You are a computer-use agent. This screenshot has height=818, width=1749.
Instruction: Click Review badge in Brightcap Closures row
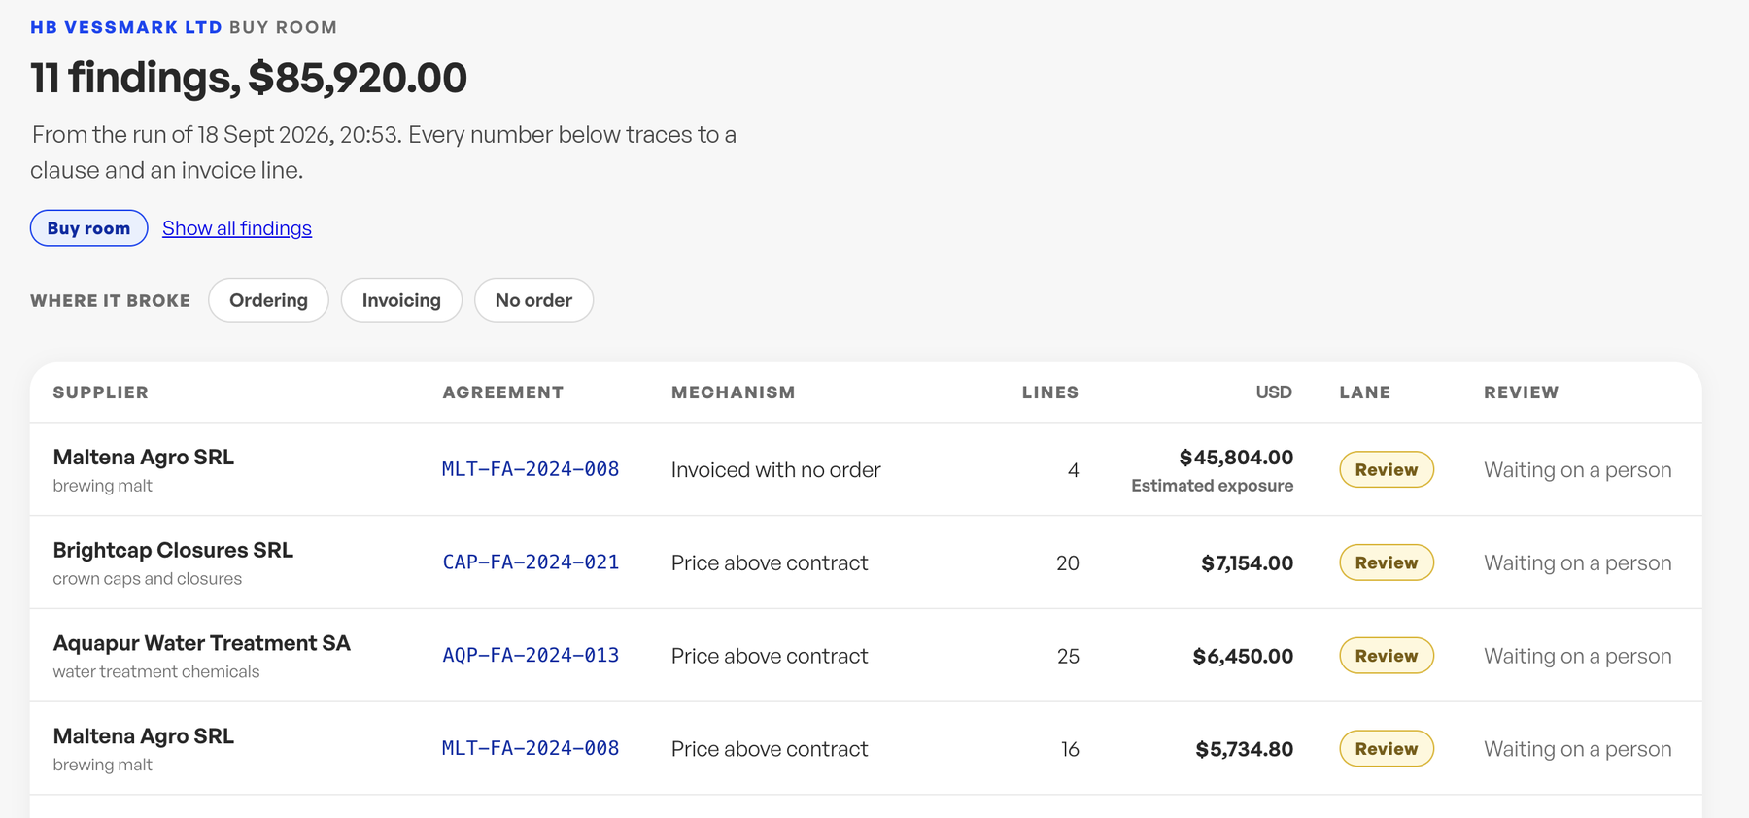click(1387, 562)
